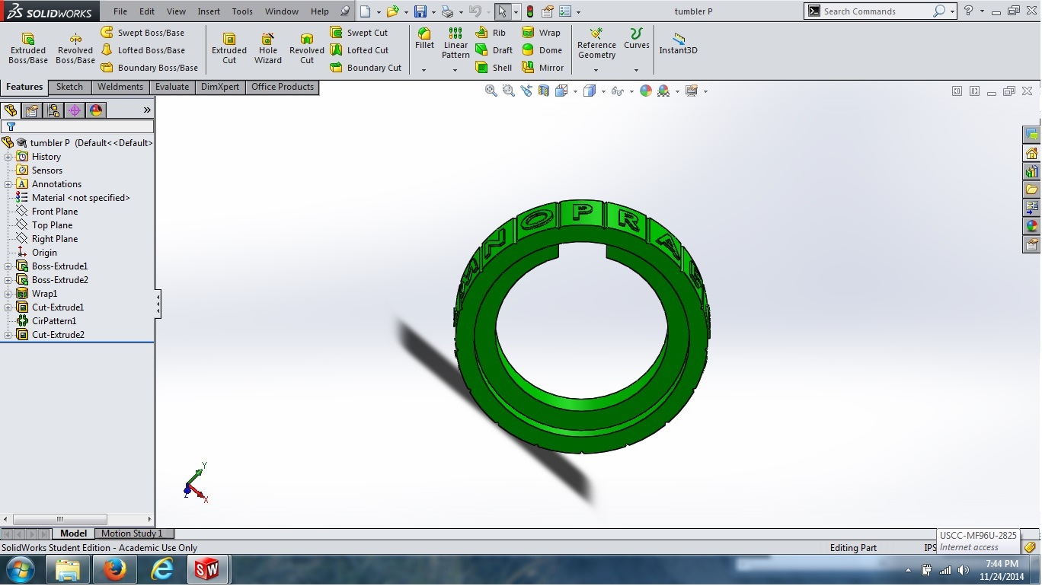This screenshot has width=1042, height=586.
Task: Select the Dome tool
Action: pos(542,50)
